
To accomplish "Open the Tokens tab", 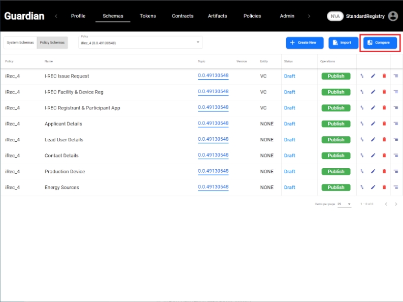I will tap(148, 16).
